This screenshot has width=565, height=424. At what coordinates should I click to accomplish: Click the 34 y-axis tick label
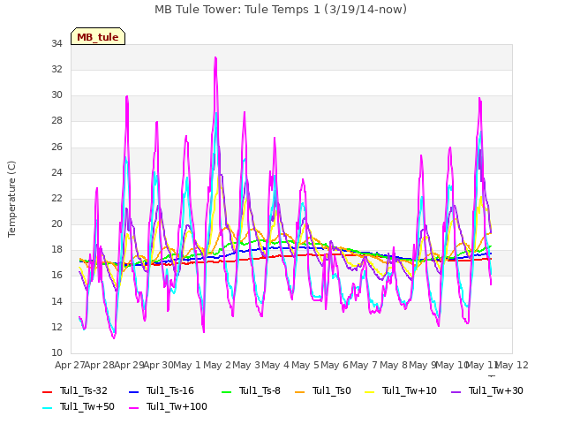click(x=56, y=43)
